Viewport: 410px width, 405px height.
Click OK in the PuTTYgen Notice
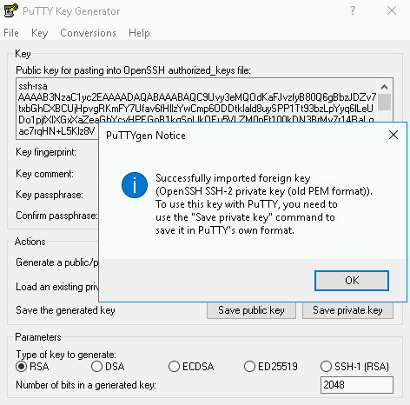coord(352,281)
